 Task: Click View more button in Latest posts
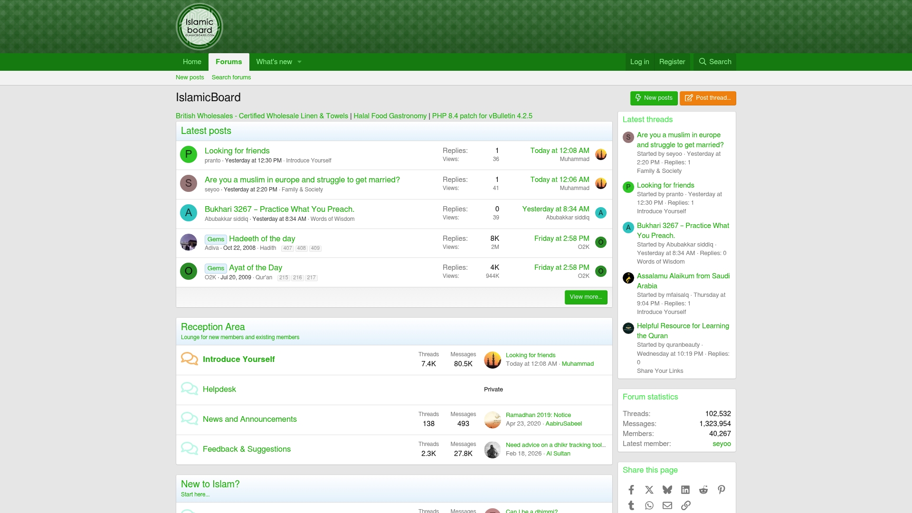pos(586,297)
